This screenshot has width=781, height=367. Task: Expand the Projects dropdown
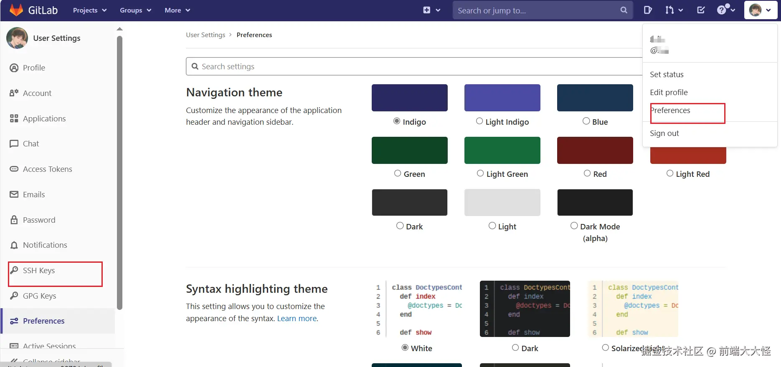[x=89, y=10]
